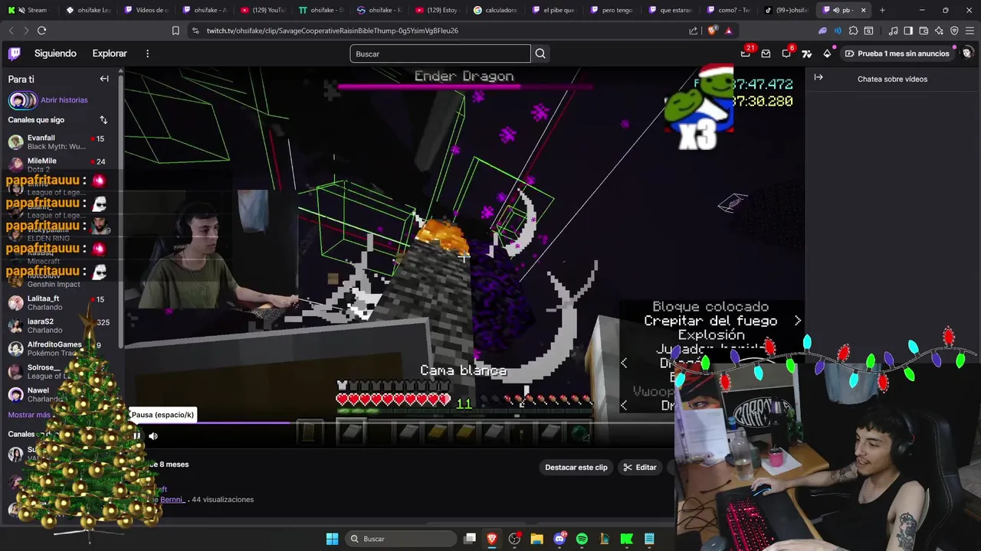
Task: Bookmark this page with the bookmark icon
Action: click(x=176, y=31)
